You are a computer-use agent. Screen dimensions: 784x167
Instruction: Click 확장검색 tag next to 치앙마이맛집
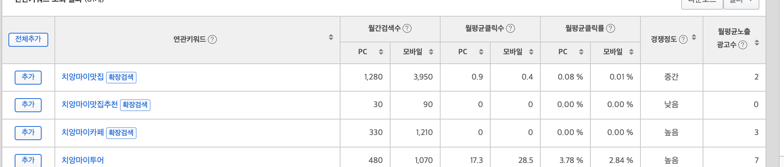tap(121, 77)
